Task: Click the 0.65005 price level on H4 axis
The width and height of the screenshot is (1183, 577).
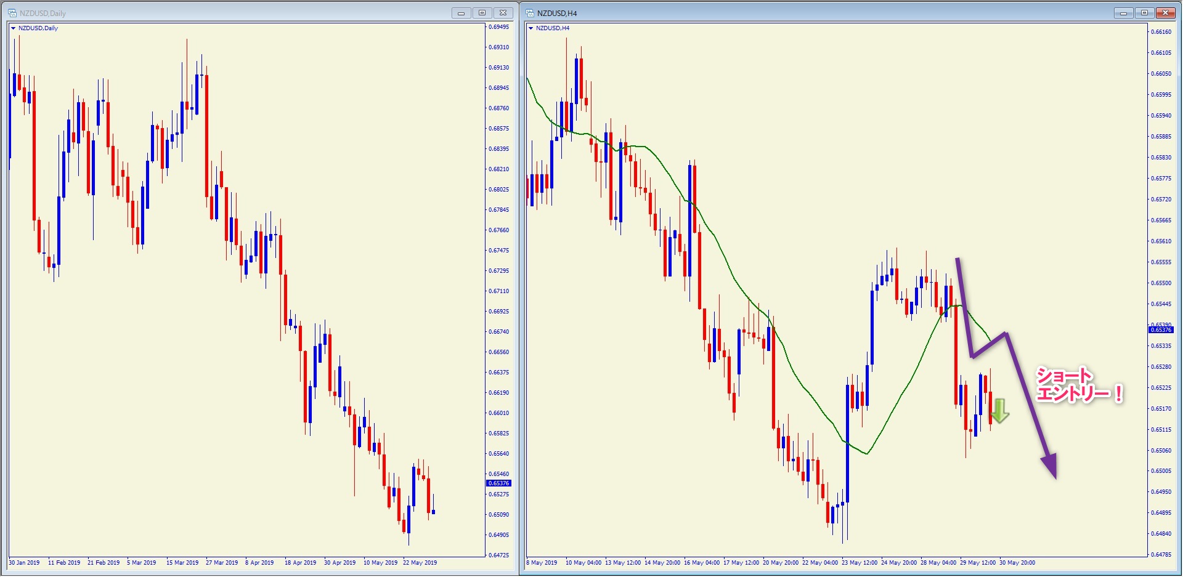Action: (x=1161, y=471)
